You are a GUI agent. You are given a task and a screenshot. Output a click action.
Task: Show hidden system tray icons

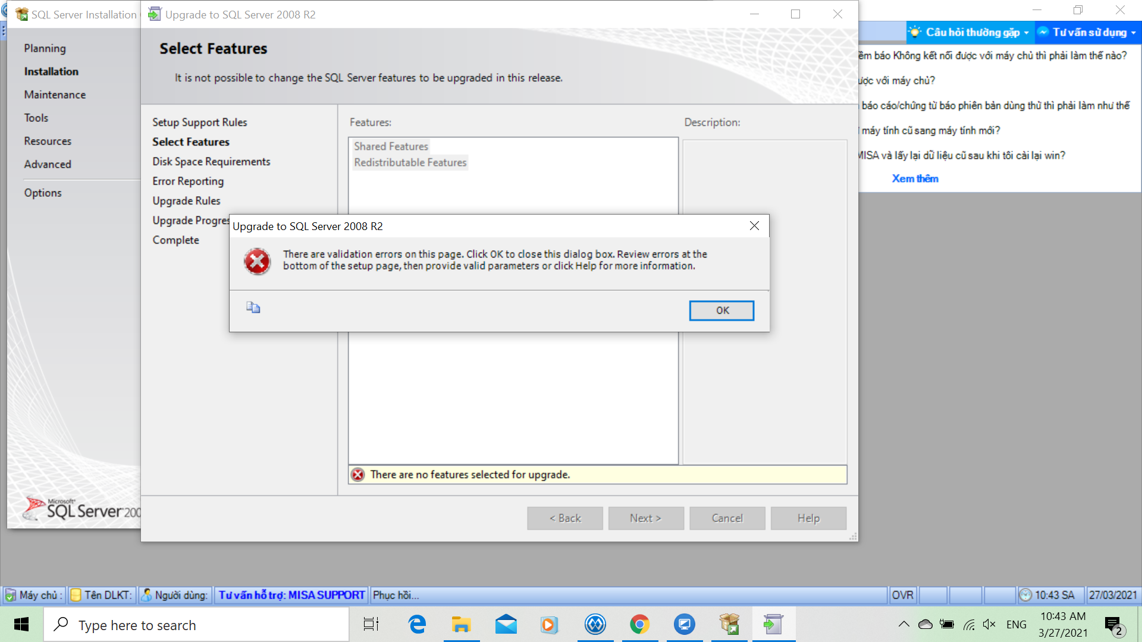[x=903, y=624]
